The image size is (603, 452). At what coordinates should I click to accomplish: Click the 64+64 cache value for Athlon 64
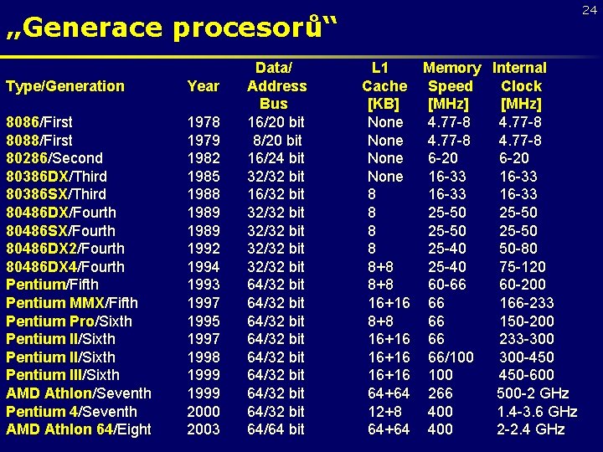(x=389, y=429)
